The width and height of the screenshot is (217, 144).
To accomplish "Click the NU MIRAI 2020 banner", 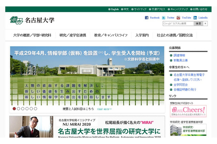I will pyautogui.click(x=87, y=127).
